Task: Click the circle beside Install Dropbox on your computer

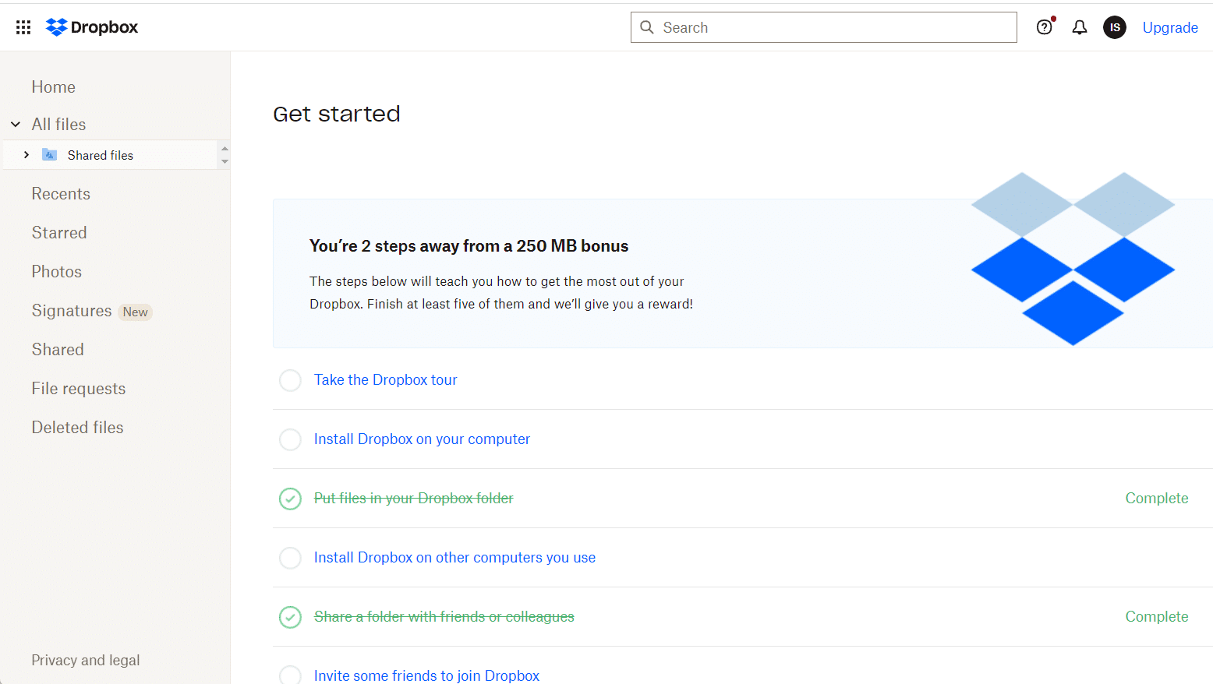Action: click(x=290, y=439)
